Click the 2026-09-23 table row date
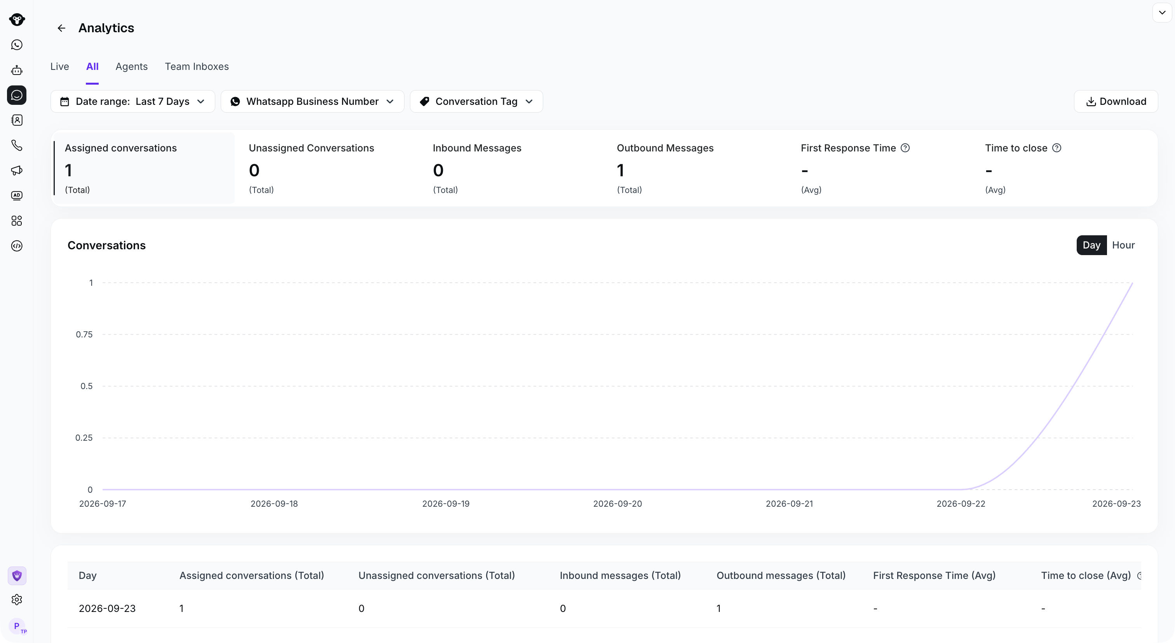 (107, 608)
